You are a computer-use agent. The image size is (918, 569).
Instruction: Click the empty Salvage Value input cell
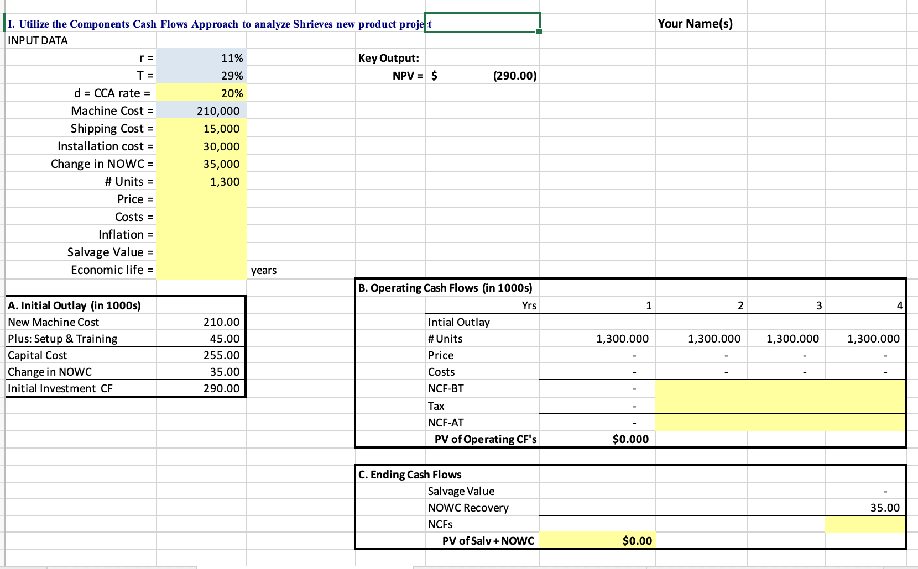click(201, 252)
